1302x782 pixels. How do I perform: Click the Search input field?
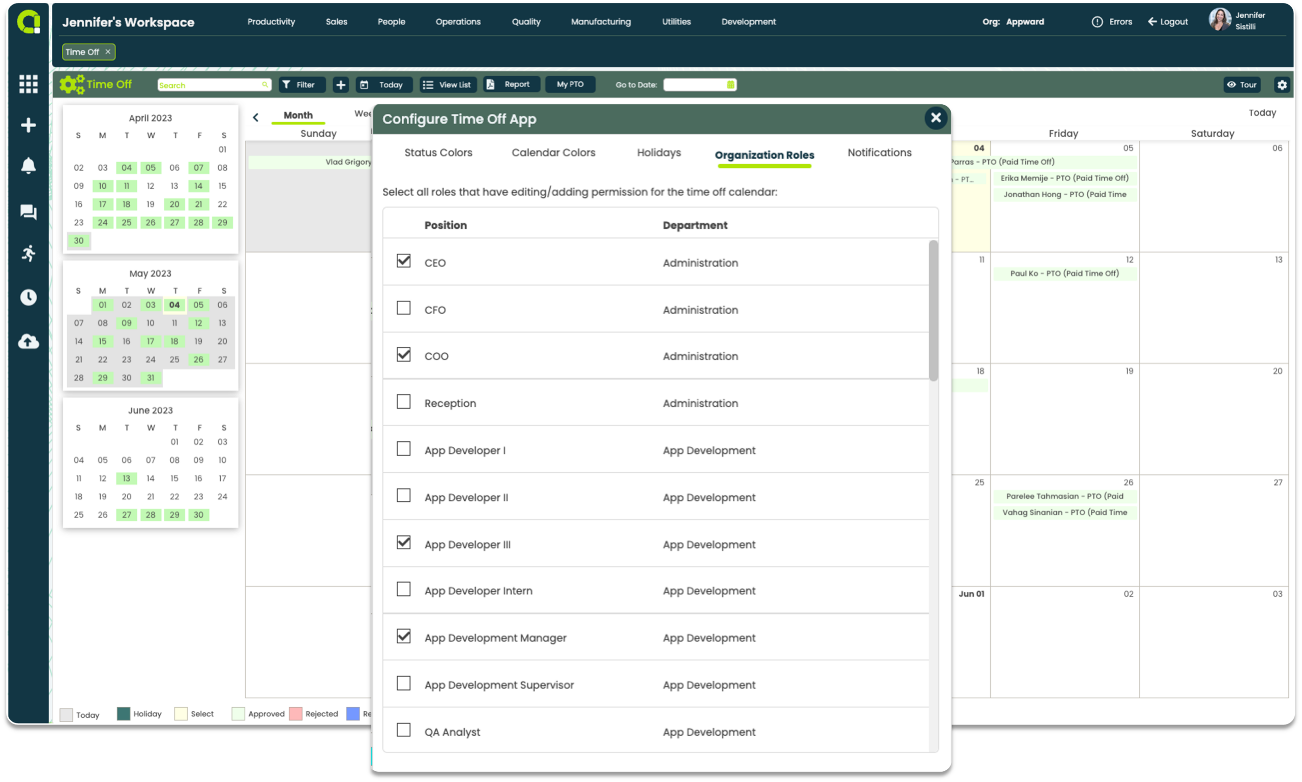214,85
